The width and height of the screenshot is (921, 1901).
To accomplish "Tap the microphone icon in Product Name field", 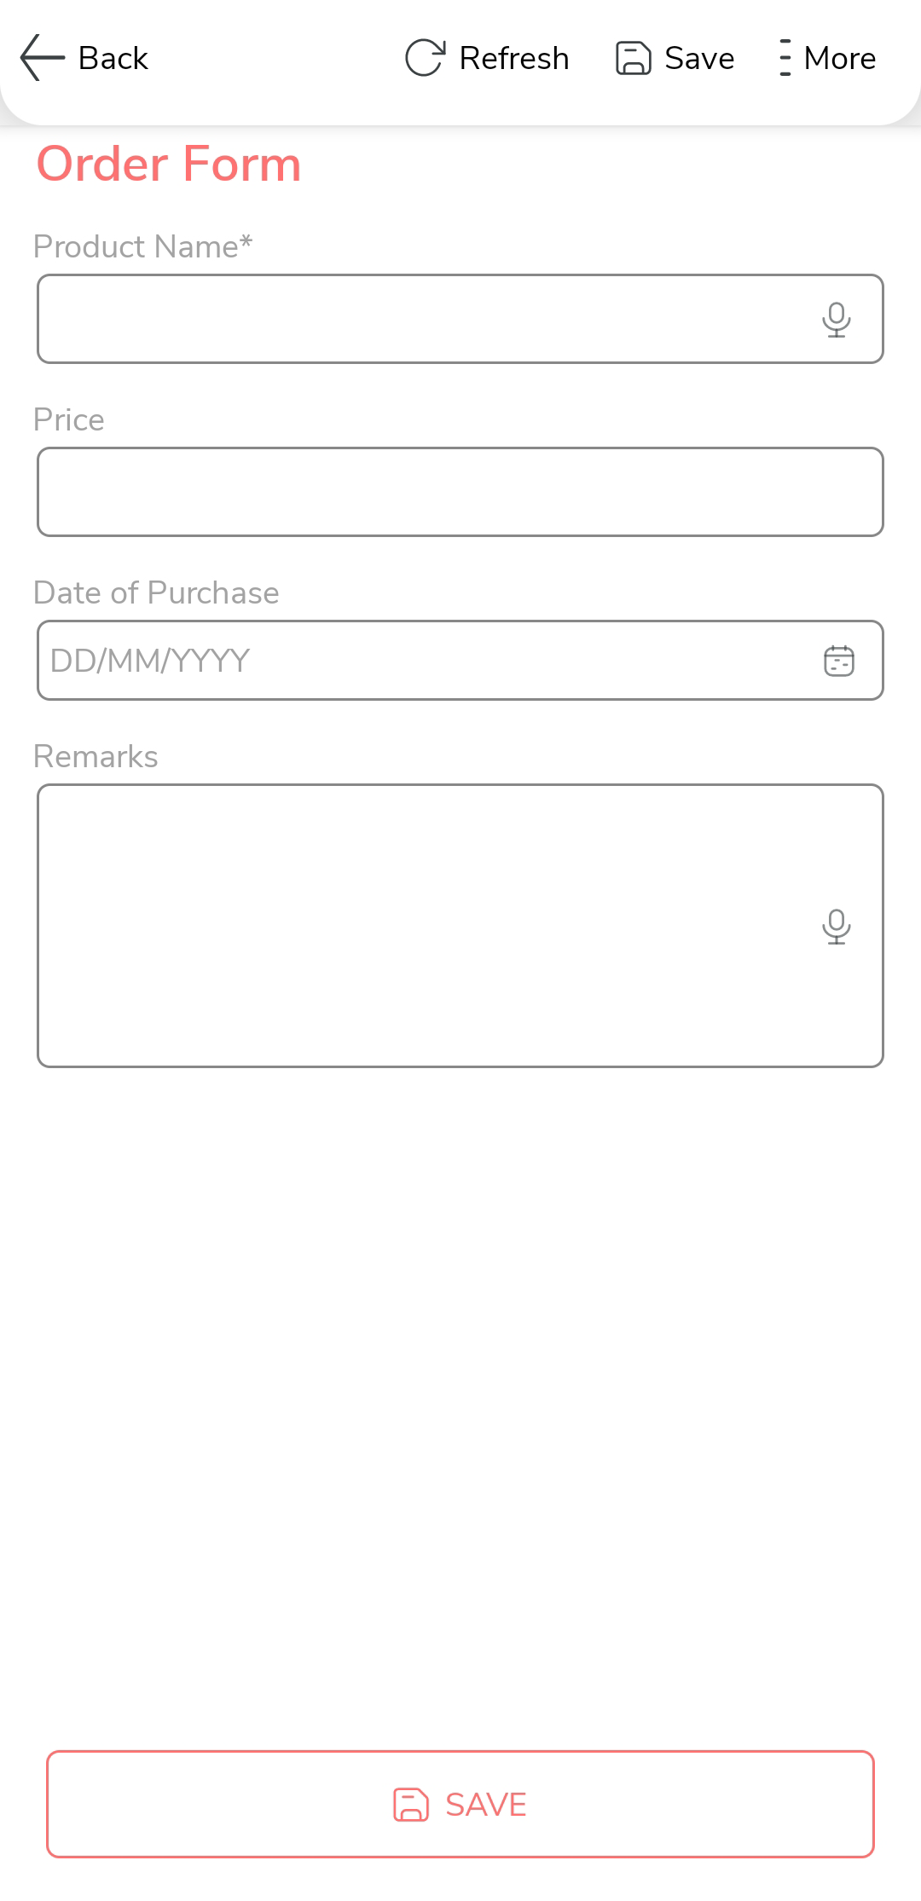I will pos(836,320).
